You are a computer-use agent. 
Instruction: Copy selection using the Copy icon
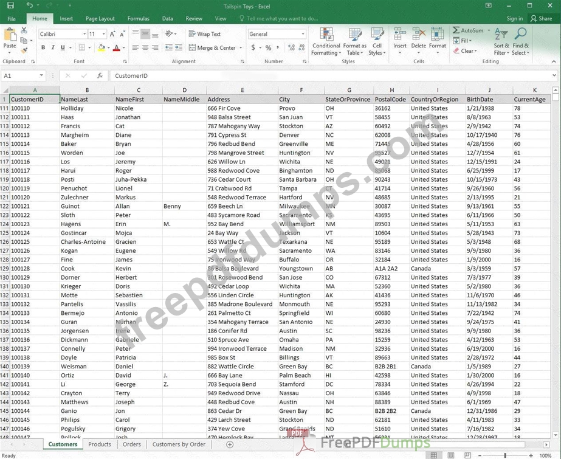pyautogui.click(x=24, y=40)
